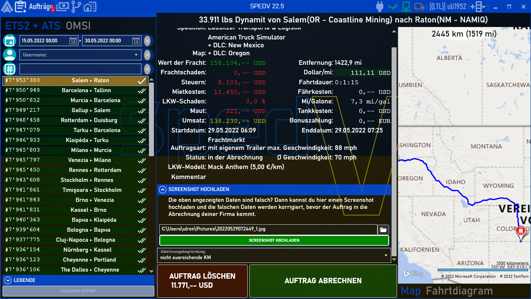Click the green telemetry graph icon
Screen dimensions: 531x299
(392, 7)
